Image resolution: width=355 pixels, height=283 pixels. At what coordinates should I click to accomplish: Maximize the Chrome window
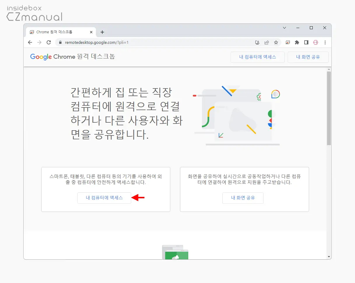pos(311,28)
